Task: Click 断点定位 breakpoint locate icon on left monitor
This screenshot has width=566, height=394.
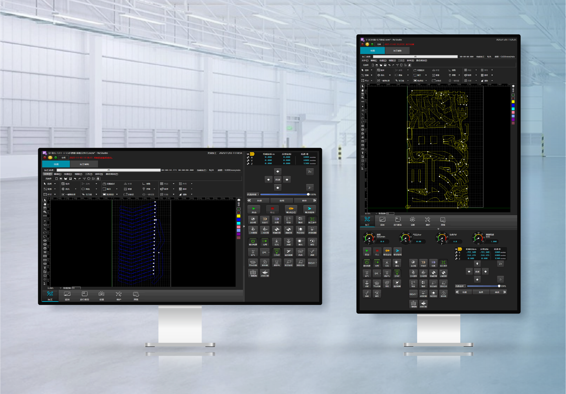Action: click(x=291, y=209)
